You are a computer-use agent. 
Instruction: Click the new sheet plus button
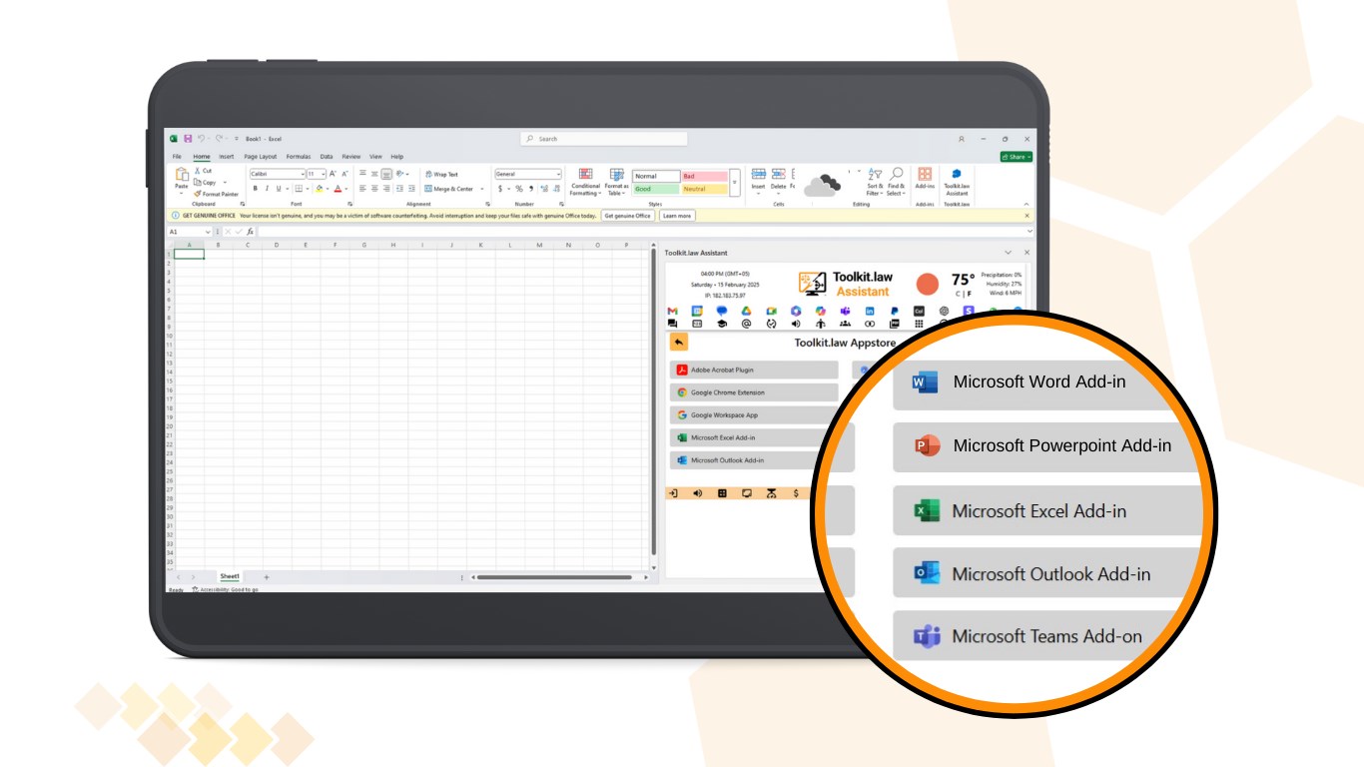click(266, 577)
